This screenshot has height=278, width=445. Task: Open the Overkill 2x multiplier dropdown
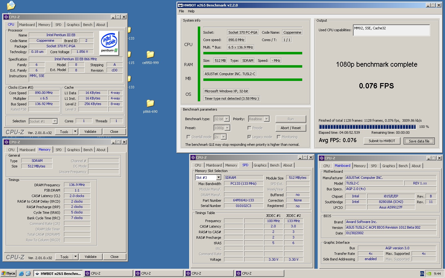[x=224, y=137]
